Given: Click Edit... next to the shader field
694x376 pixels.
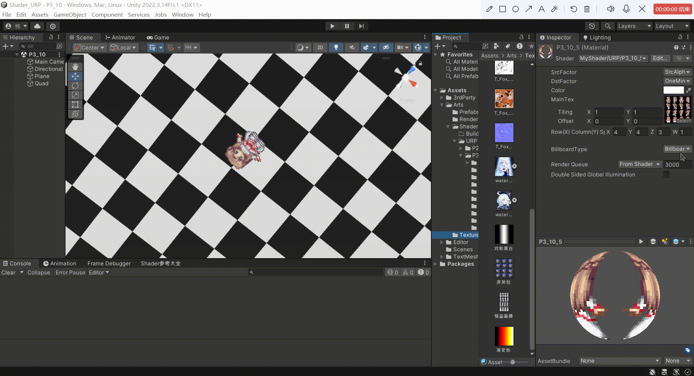Looking at the screenshot, I should [x=660, y=58].
